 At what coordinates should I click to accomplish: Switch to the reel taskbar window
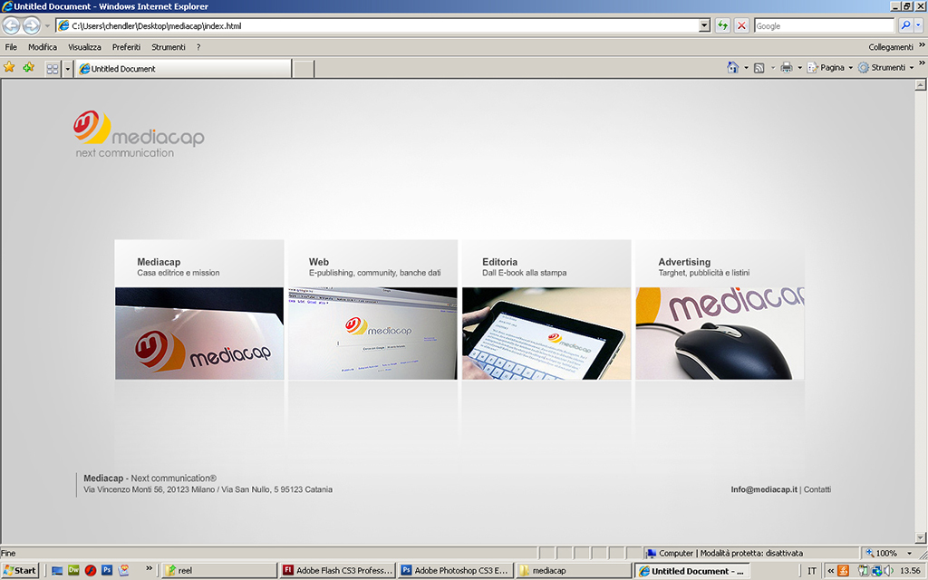219,571
